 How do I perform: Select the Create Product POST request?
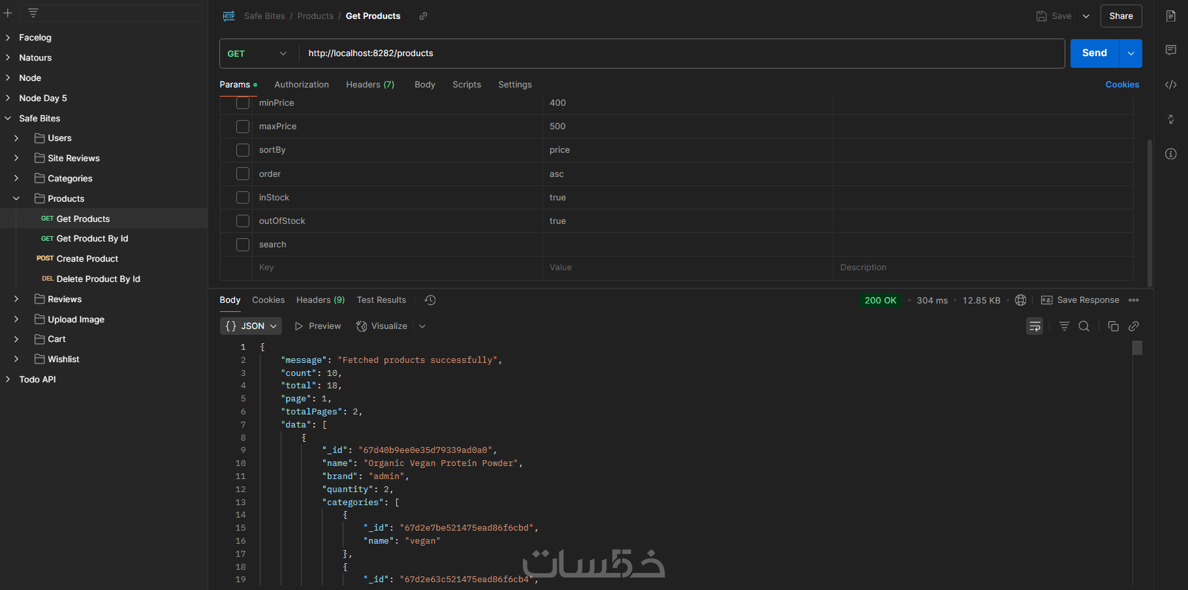[x=78, y=259]
